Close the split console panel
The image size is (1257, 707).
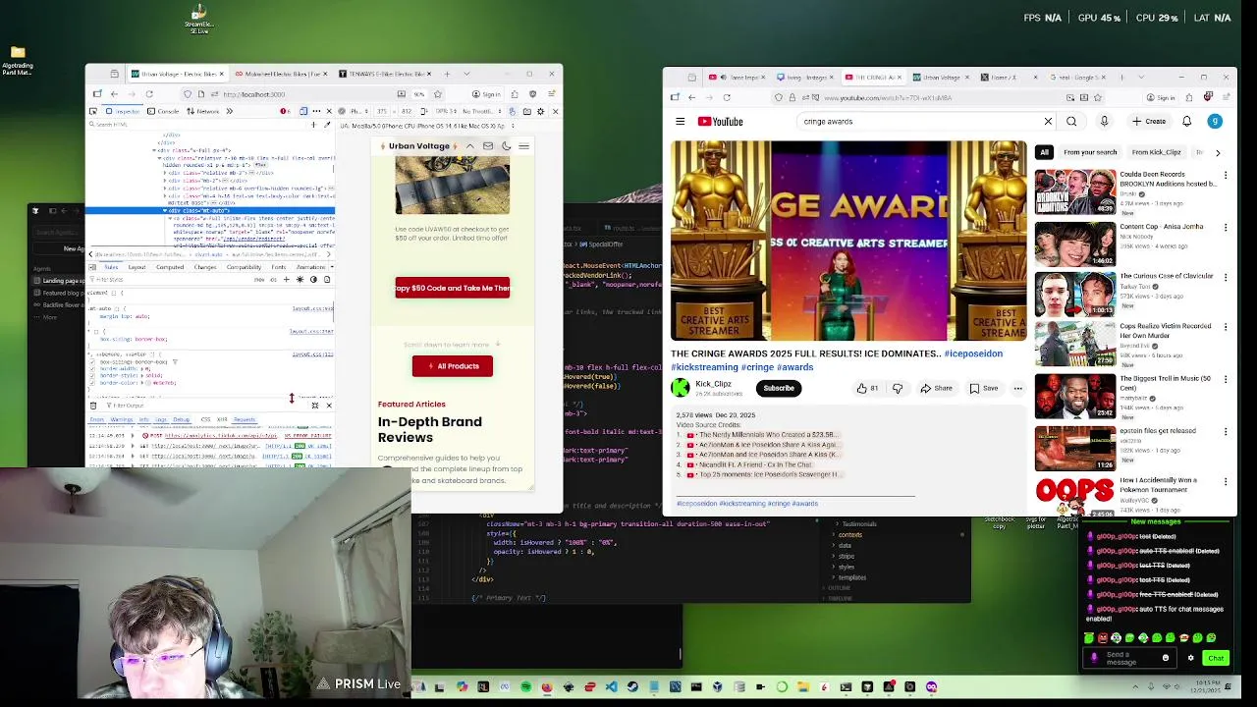coord(329,406)
